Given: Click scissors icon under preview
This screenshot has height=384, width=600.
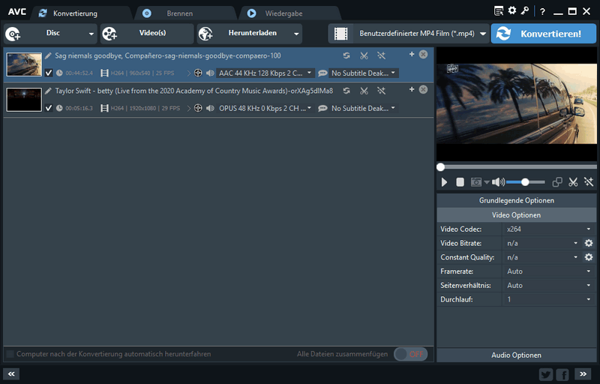Looking at the screenshot, I should click(573, 182).
